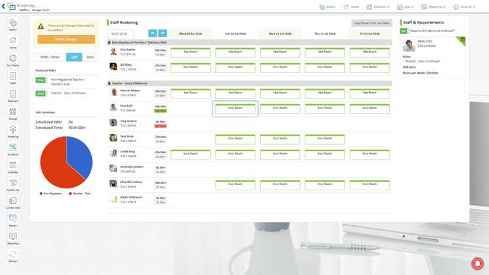Select the Mon 09 Jul 2018 column header
489x275 pixels.
[x=190, y=34]
